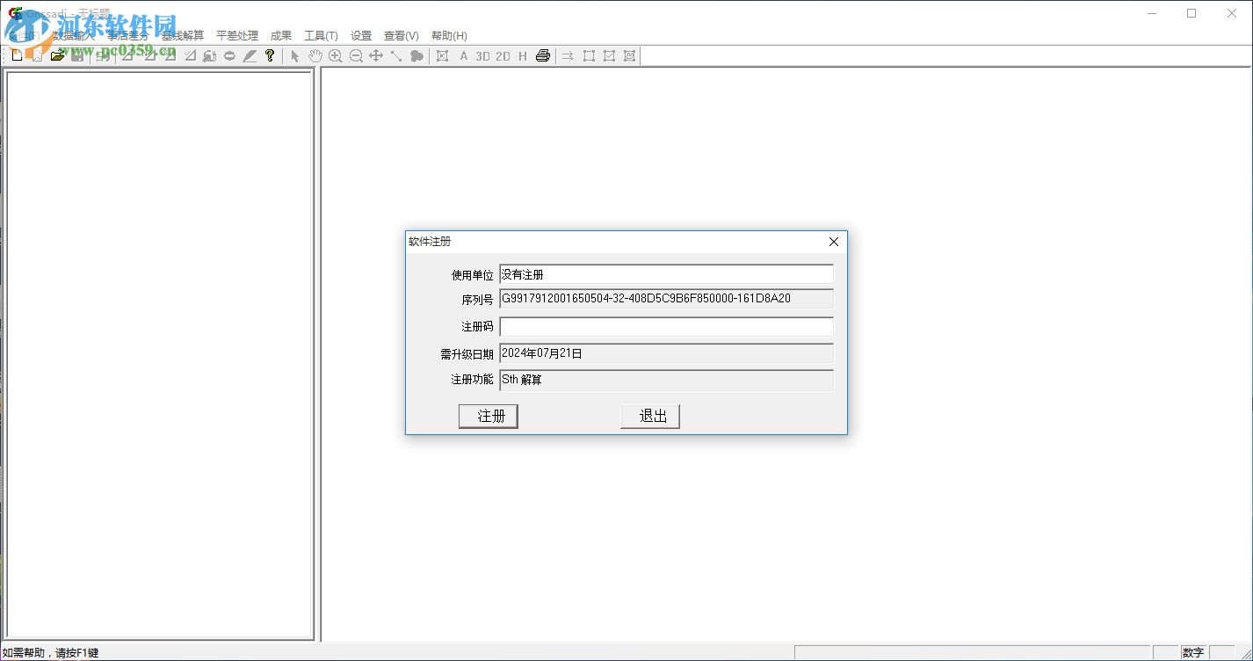Click the pencil edit icon in toolbar

click(250, 55)
